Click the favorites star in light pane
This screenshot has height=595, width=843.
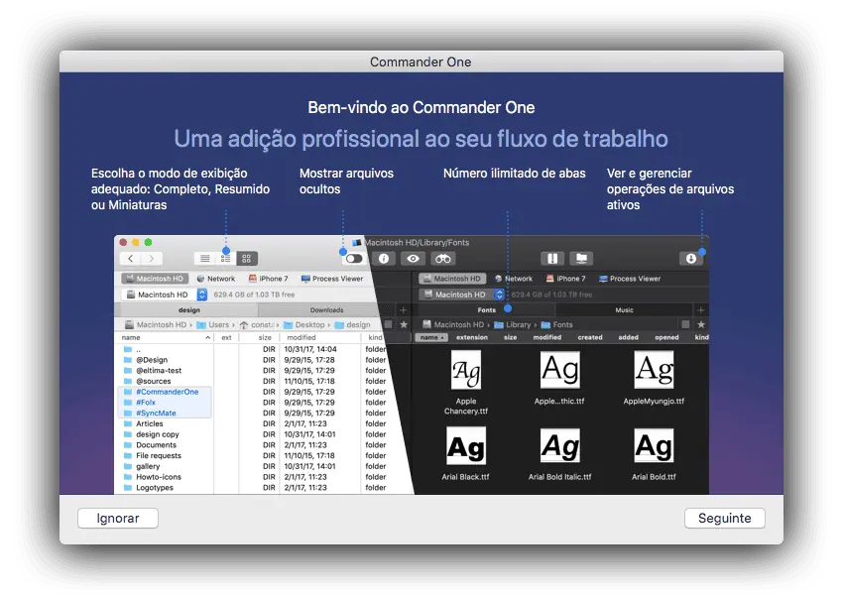[404, 324]
